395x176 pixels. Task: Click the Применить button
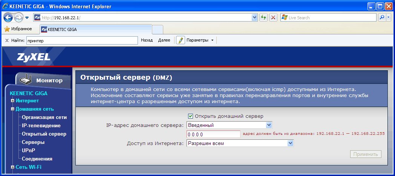click(366, 154)
